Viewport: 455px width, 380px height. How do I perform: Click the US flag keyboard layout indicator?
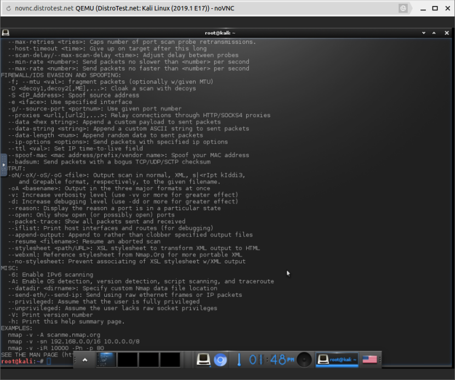pos(369,360)
